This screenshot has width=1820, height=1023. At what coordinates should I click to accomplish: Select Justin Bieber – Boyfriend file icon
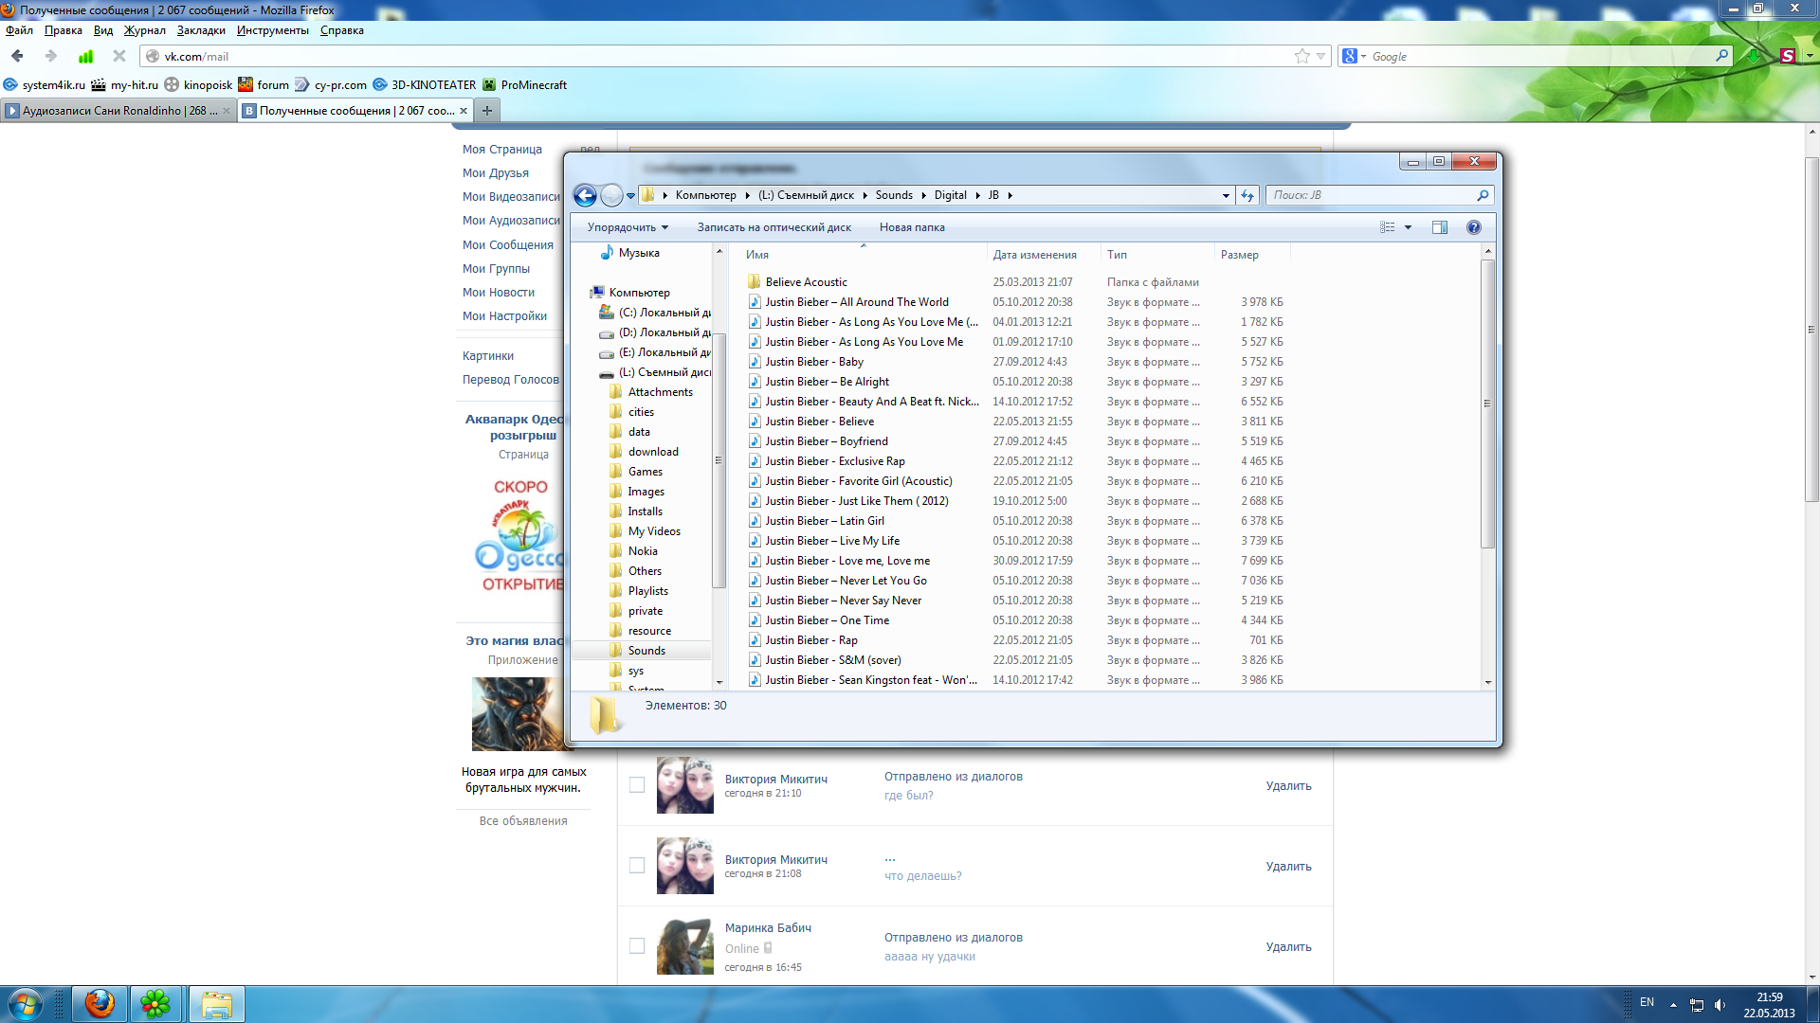755,441
